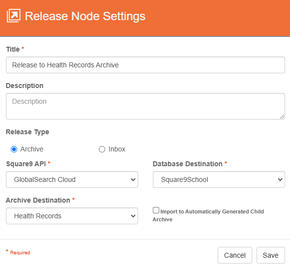Select the Archive release type radio
The image size is (290, 269).
point(14,149)
